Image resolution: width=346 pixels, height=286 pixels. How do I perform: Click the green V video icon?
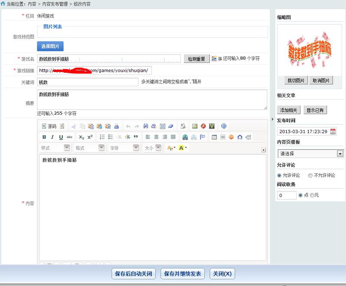tap(212, 126)
